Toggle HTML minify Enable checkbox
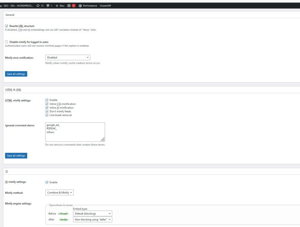This screenshot has width=300, height=227. point(47,100)
